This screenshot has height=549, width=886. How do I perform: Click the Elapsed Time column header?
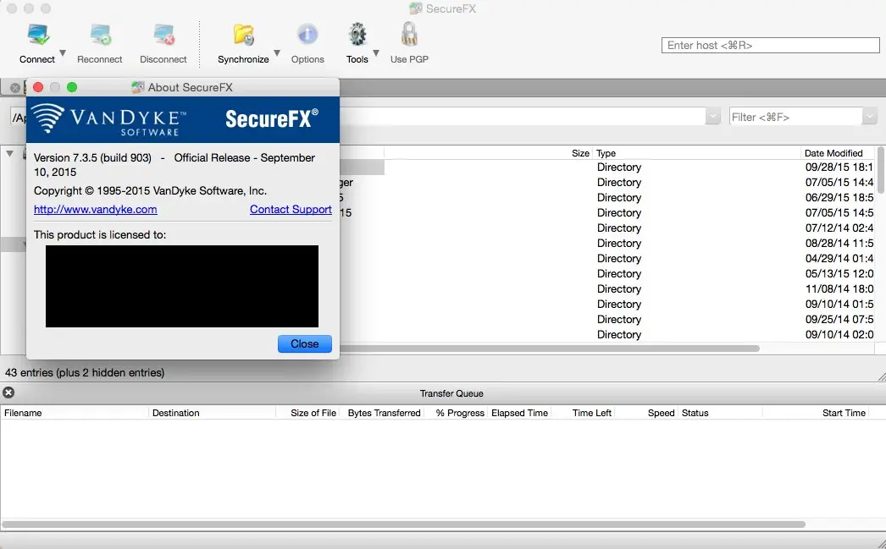[x=520, y=413]
